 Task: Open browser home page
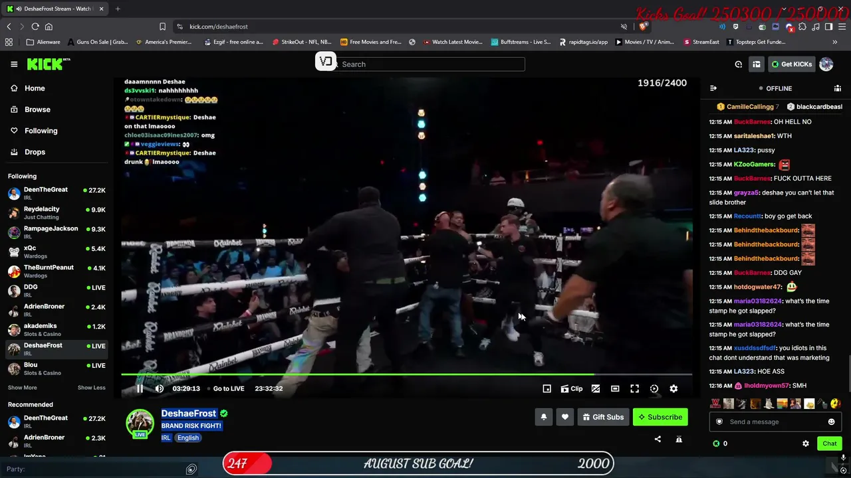click(x=49, y=27)
